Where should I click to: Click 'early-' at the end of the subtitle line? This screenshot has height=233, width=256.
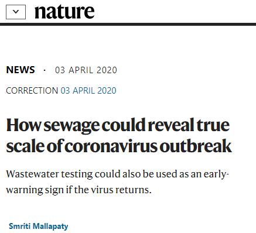pos(216,174)
